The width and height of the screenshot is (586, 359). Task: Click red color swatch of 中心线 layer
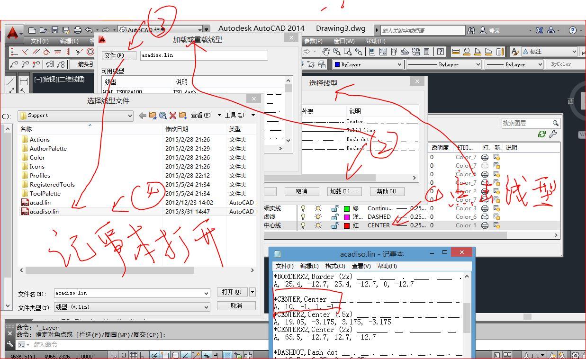tap(347, 225)
